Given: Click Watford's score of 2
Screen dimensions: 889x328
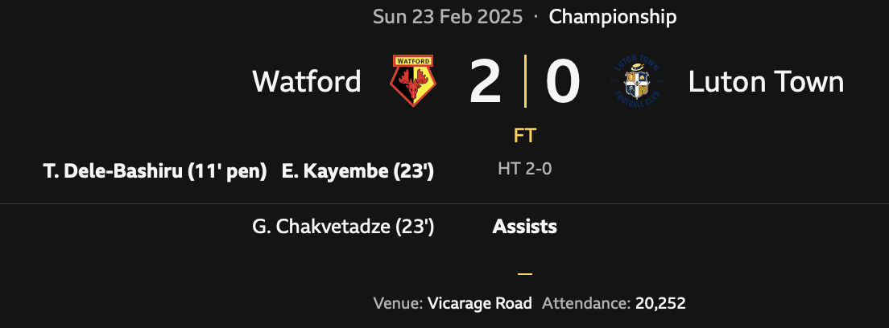Looking at the screenshot, I should pos(485,82).
